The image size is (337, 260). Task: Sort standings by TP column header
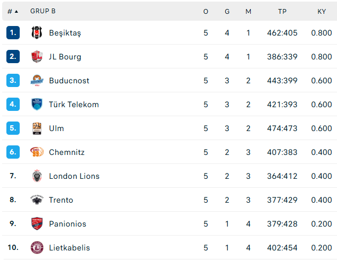tap(282, 11)
